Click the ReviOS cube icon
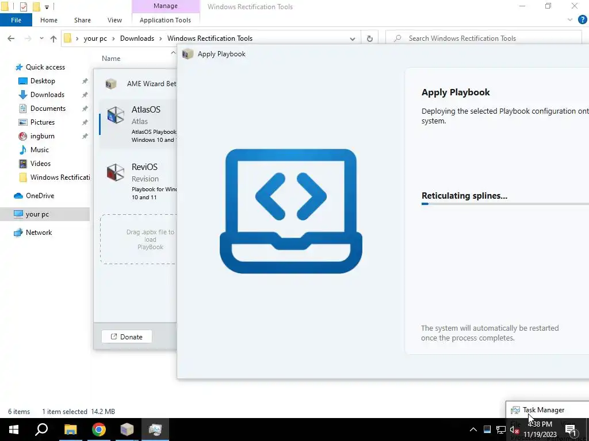The width and height of the screenshot is (589, 441). tap(115, 172)
